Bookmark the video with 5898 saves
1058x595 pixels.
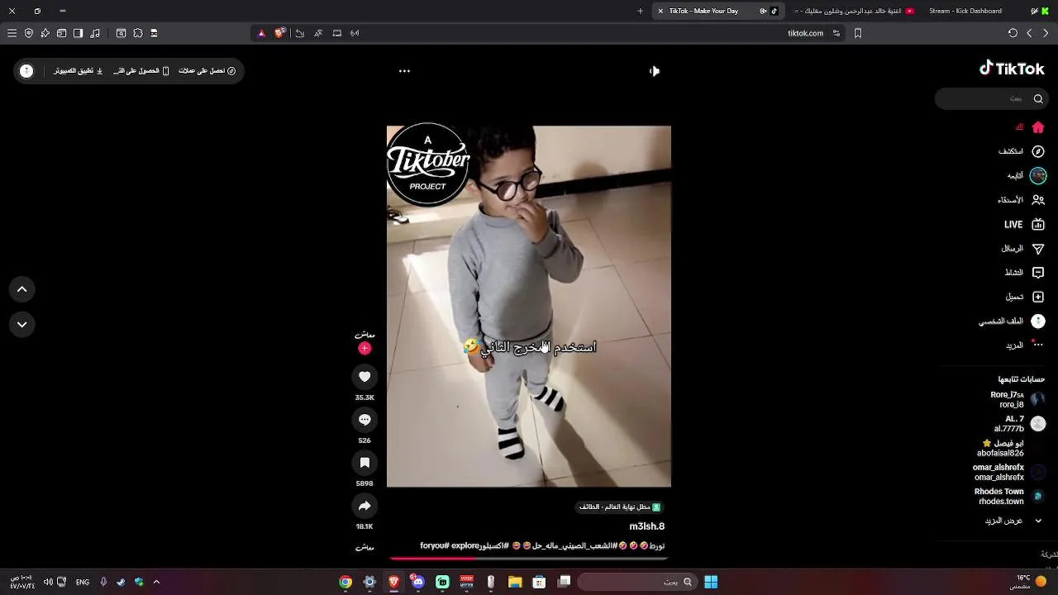(365, 463)
